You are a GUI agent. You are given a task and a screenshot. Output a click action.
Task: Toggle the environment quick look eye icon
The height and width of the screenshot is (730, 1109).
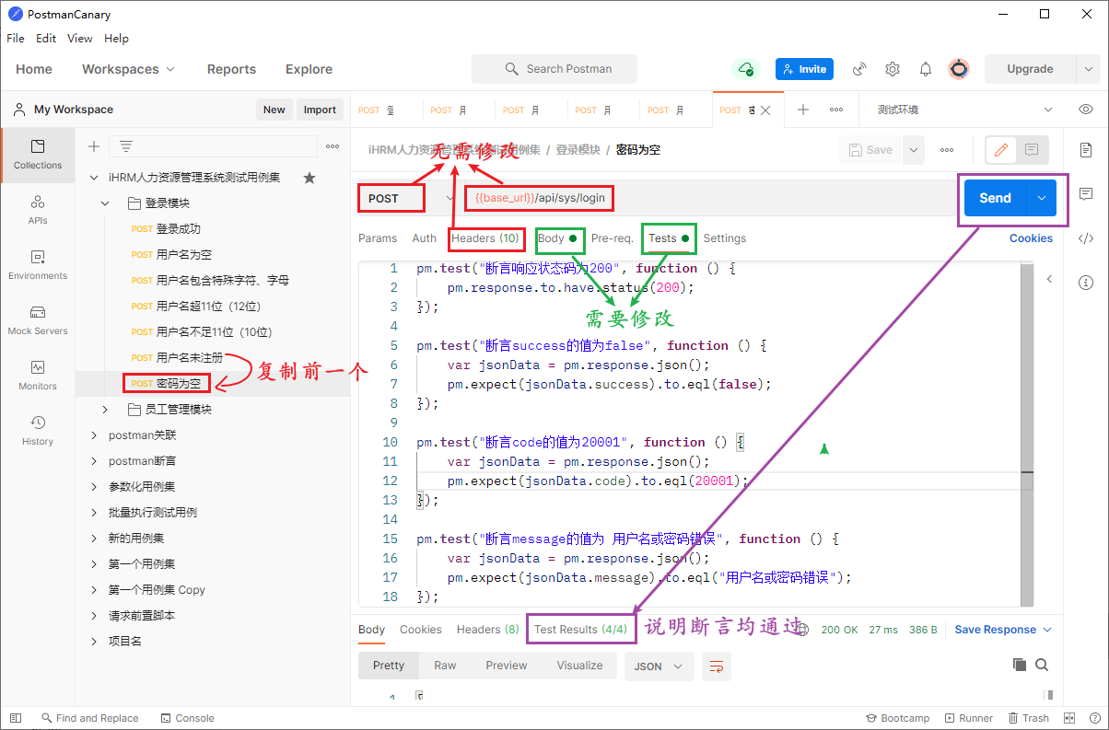(x=1085, y=109)
